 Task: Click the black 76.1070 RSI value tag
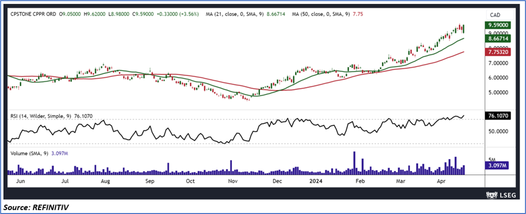point(498,116)
